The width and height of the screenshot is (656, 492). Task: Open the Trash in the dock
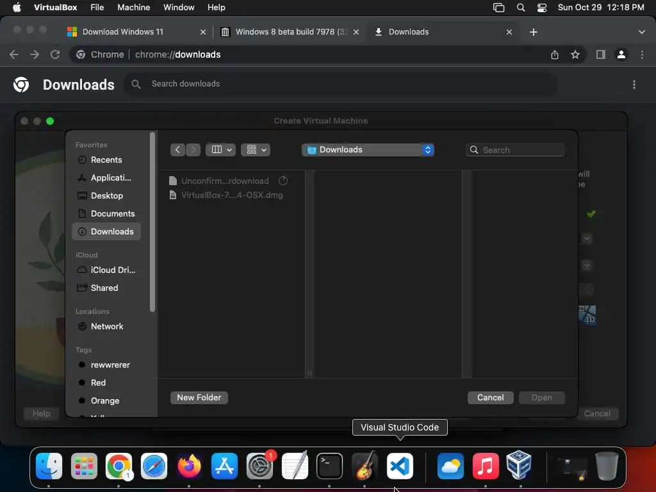pyautogui.click(x=607, y=466)
